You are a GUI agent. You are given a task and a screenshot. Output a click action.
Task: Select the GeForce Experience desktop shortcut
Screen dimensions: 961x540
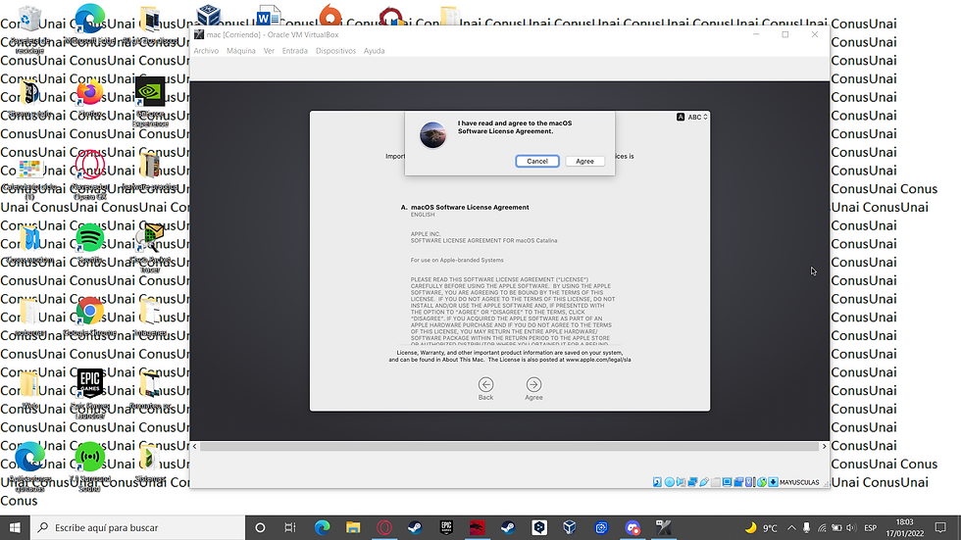click(150, 101)
